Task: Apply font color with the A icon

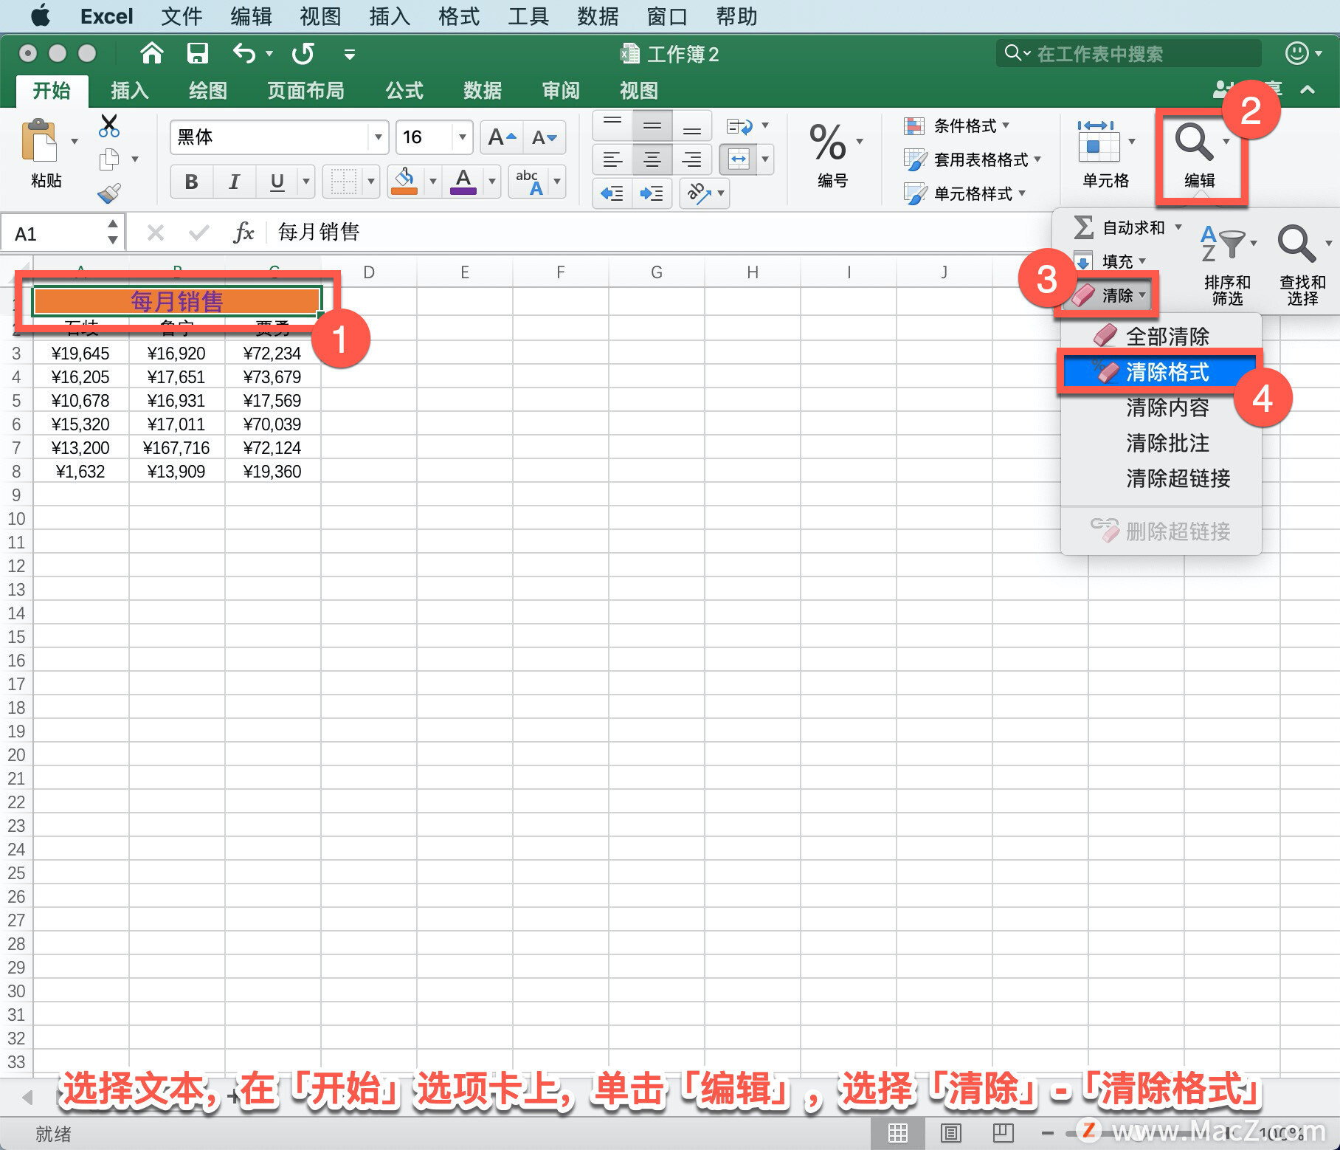Action: coord(463,180)
